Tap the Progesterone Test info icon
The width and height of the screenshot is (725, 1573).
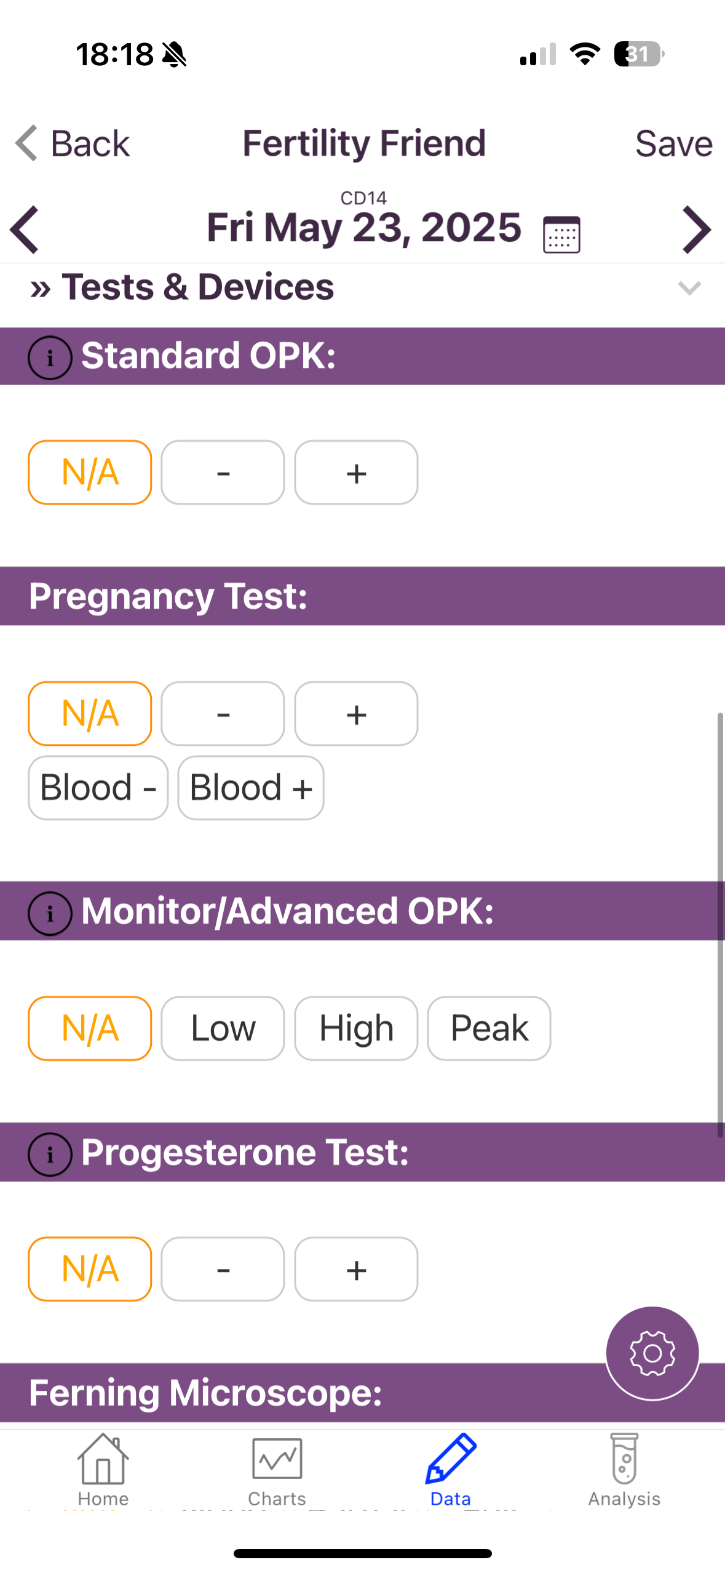(50, 1154)
